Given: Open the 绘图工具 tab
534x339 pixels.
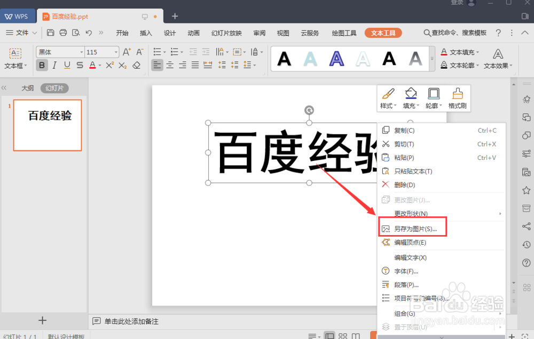Looking at the screenshot, I should (344, 33).
